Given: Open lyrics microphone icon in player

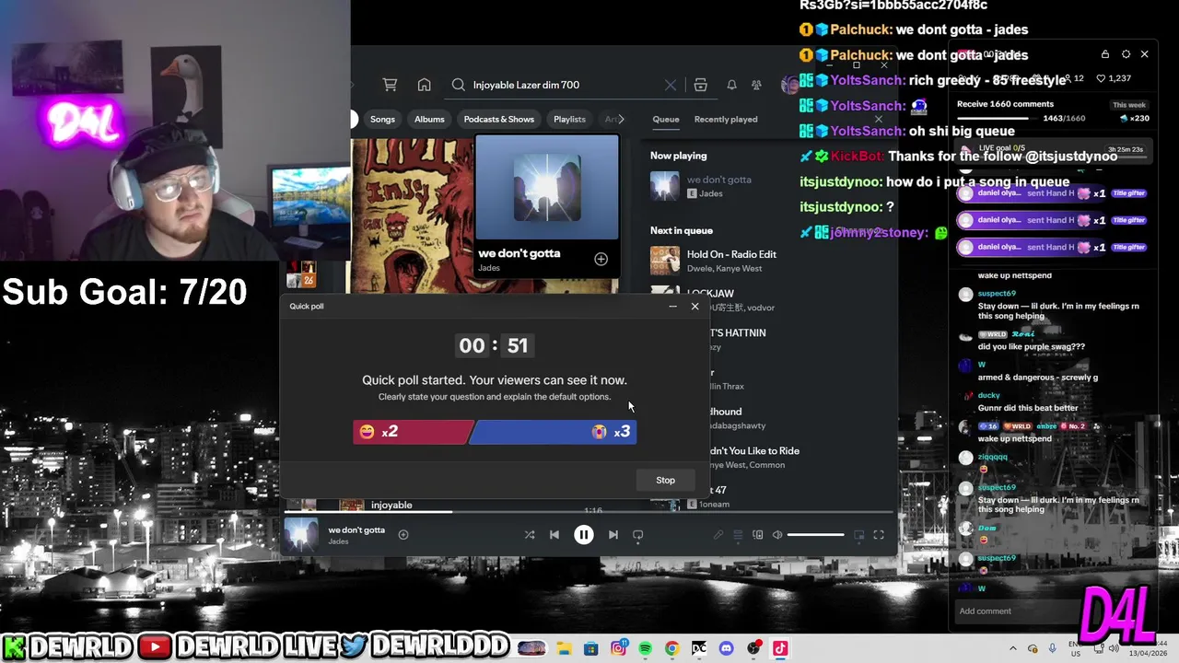Looking at the screenshot, I should (718, 535).
